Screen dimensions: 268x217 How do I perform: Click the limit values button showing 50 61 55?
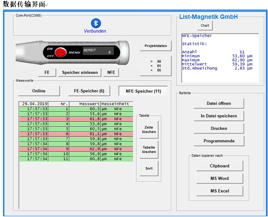(156, 66)
